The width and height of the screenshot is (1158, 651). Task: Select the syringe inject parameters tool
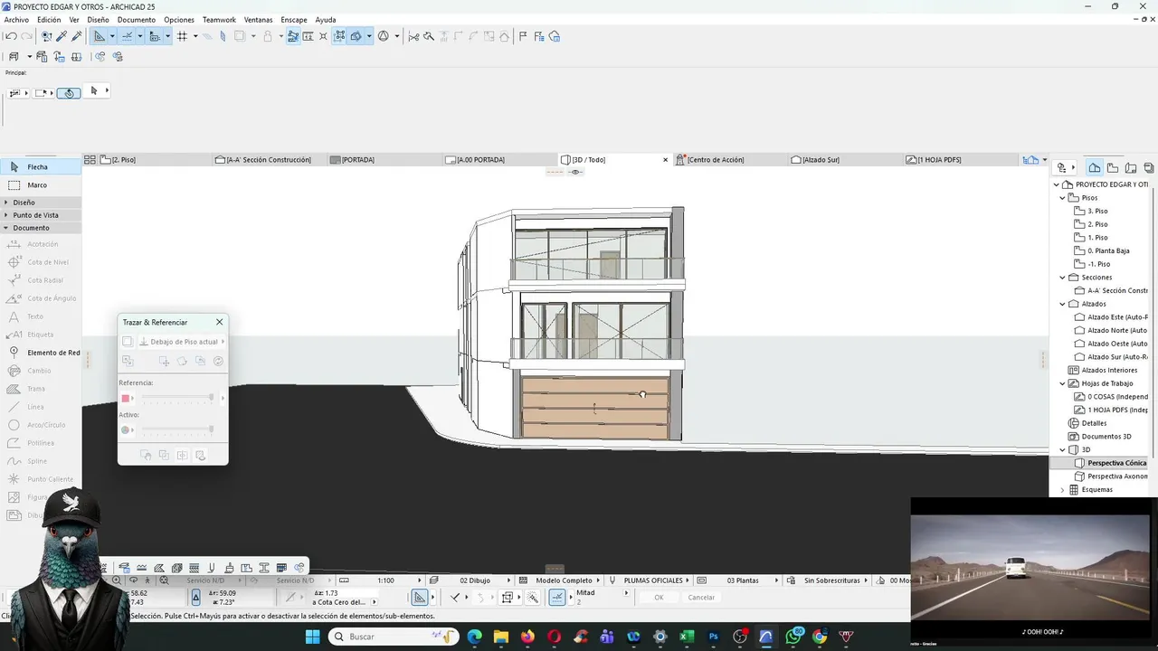pyautogui.click(x=76, y=36)
